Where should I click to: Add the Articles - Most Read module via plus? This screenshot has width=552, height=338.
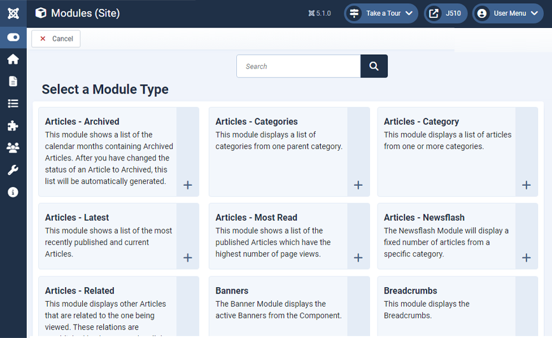[358, 258]
